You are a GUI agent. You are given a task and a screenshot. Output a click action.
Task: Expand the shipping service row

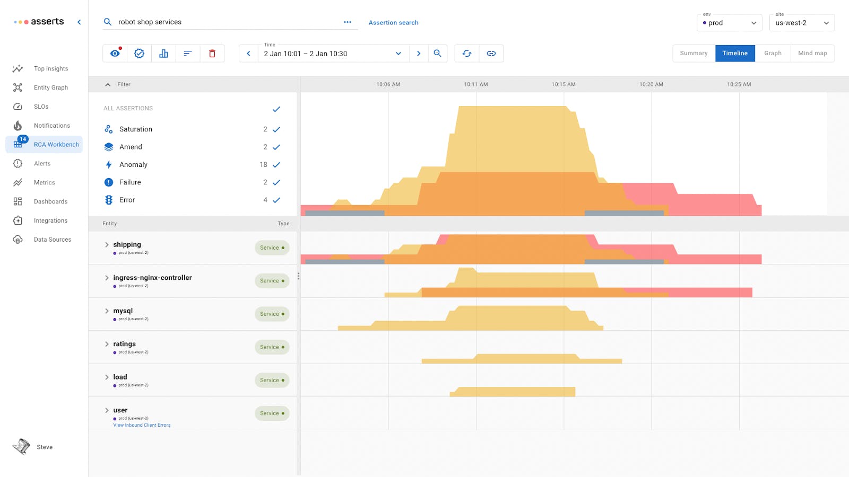(x=107, y=245)
